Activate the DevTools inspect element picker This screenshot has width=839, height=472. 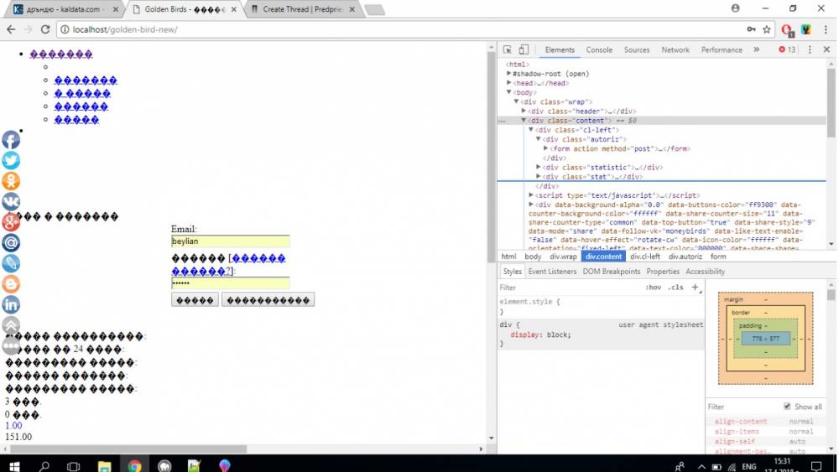tap(508, 49)
